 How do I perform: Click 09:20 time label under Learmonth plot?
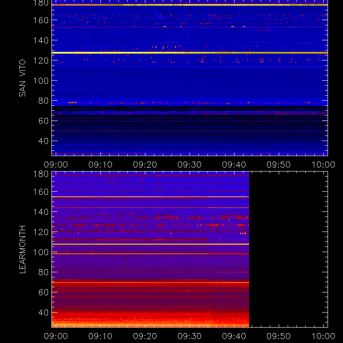[x=145, y=336]
